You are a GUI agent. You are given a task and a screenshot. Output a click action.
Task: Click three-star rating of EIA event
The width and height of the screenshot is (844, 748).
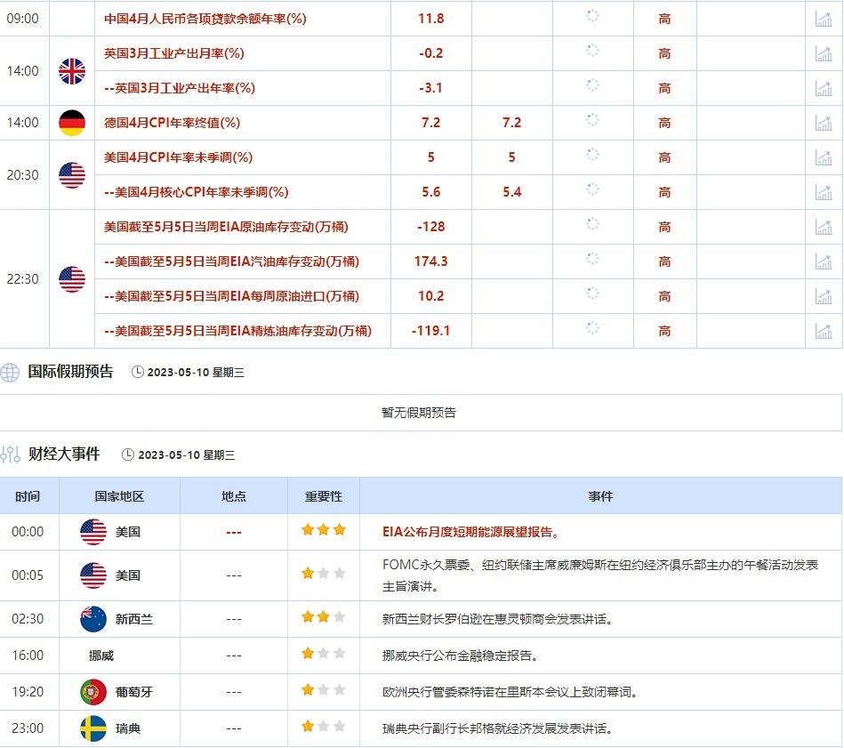pyautogui.click(x=323, y=530)
